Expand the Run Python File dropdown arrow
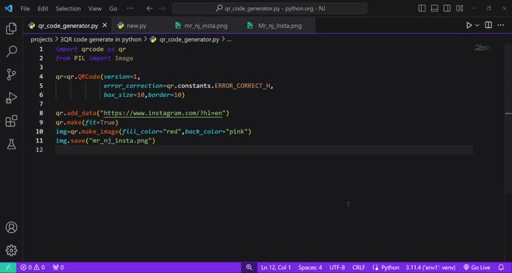Image resolution: width=512 pixels, height=273 pixels. click(477, 26)
